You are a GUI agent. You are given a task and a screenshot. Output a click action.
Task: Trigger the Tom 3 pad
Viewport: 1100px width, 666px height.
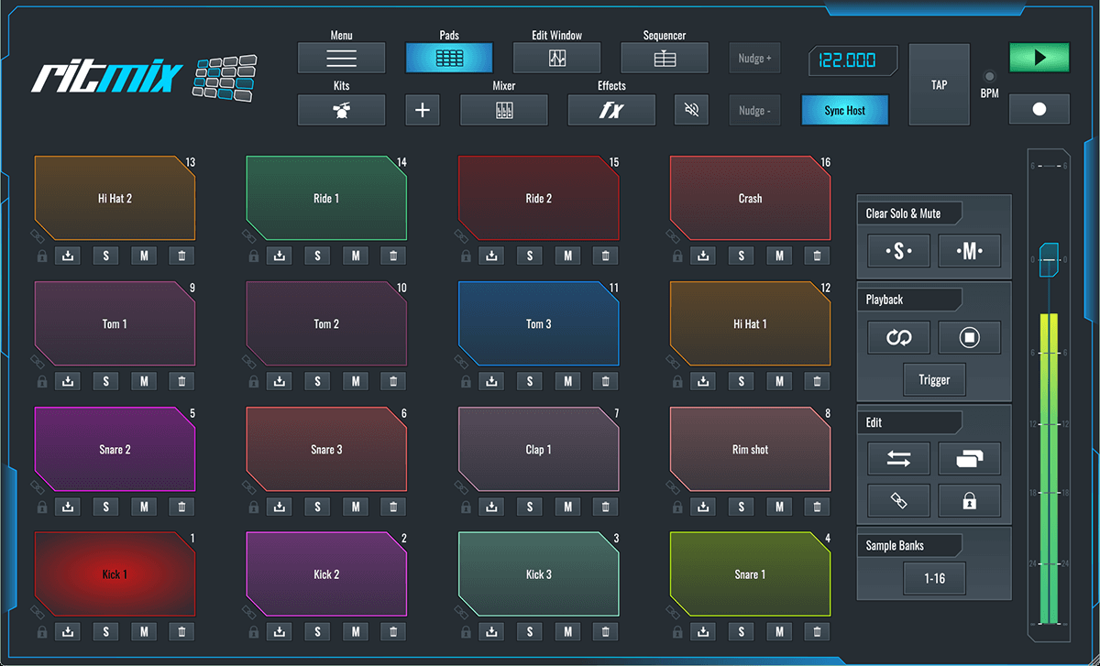[x=538, y=323]
